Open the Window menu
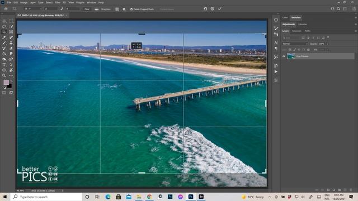Screen dimensions: 358x201 (x=91, y=2)
